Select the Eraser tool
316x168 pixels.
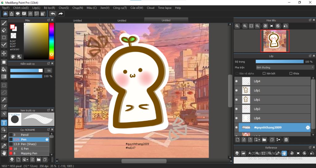(x=4, y=31)
